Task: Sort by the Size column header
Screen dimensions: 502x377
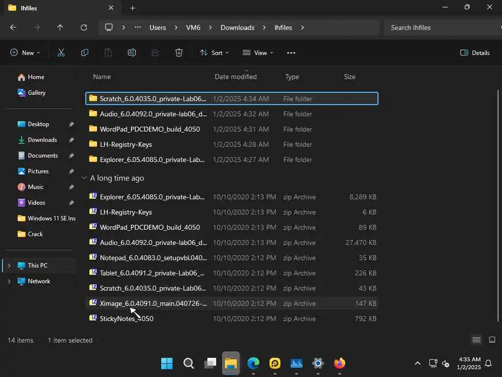Action: point(349,77)
